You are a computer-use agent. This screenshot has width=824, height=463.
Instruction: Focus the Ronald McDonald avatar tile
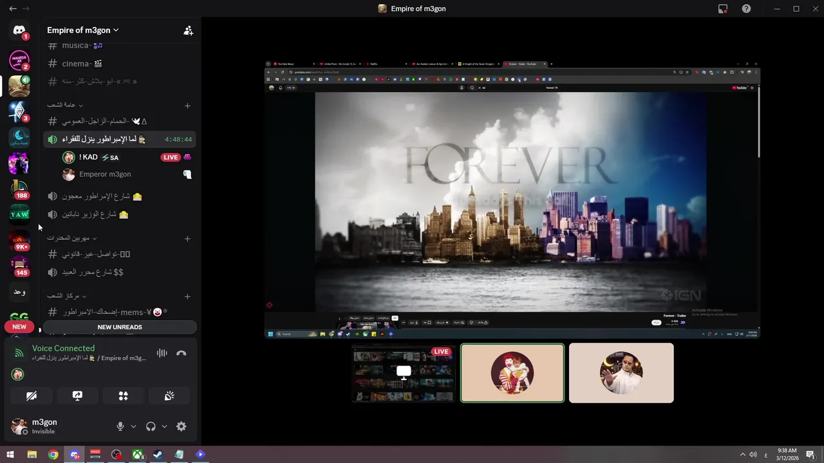[x=512, y=373]
